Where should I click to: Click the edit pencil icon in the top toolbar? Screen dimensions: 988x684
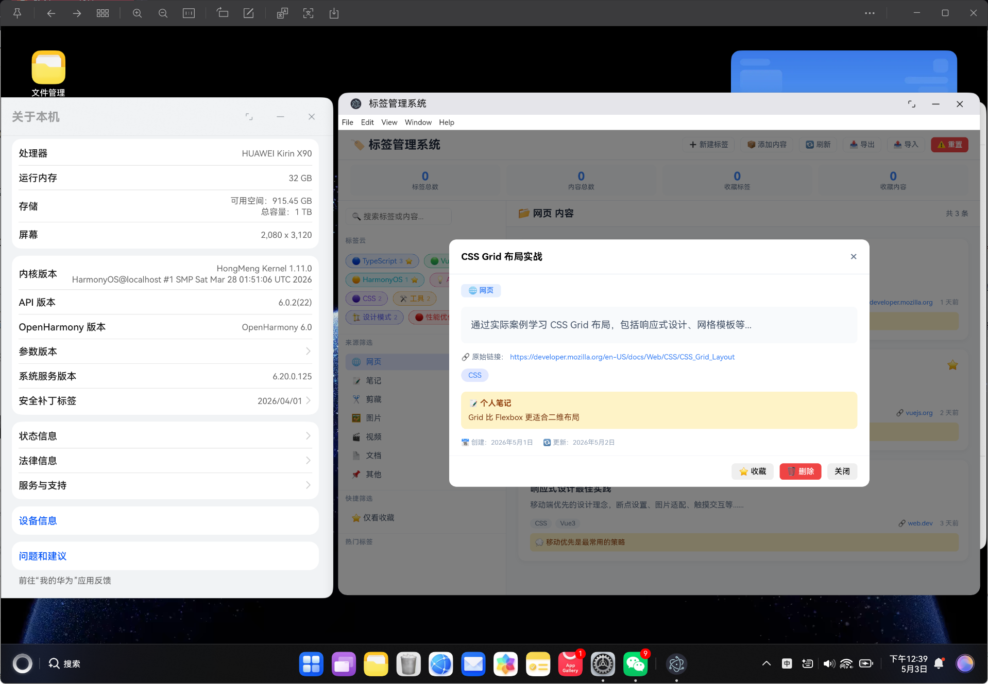pos(248,13)
